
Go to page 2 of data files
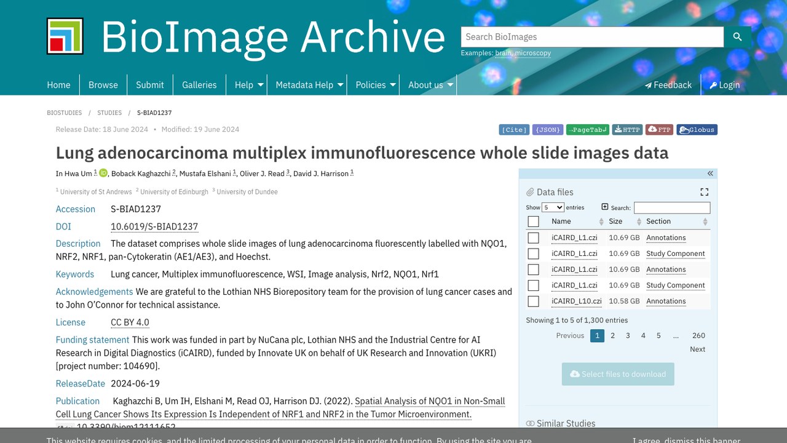pyautogui.click(x=612, y=335)
